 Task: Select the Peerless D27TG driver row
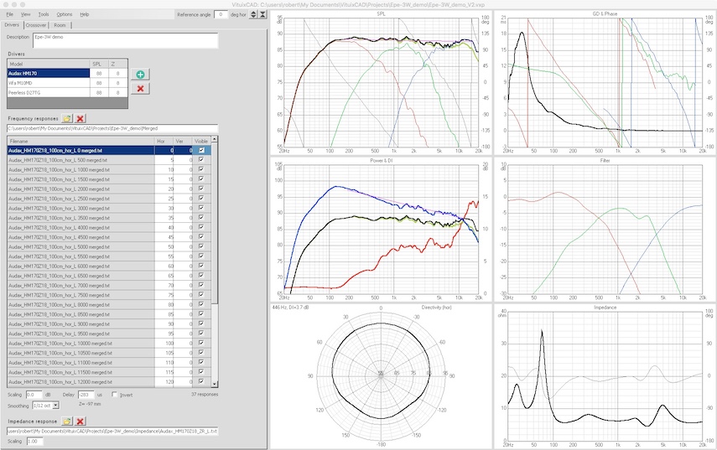point(68,92)
